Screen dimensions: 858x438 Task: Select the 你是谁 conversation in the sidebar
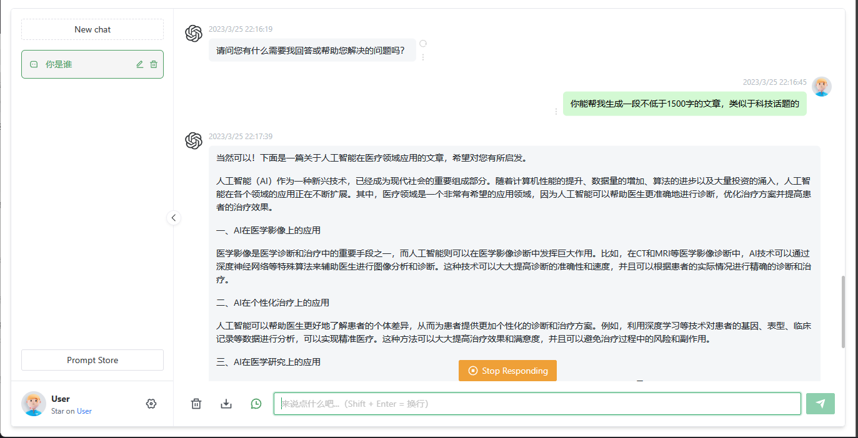[x=81, y=64]
